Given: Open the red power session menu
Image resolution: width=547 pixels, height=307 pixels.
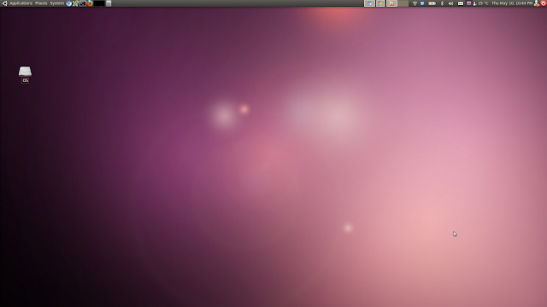Looking at the screenshot, I should pyautogui.click(x=544, y=3).
